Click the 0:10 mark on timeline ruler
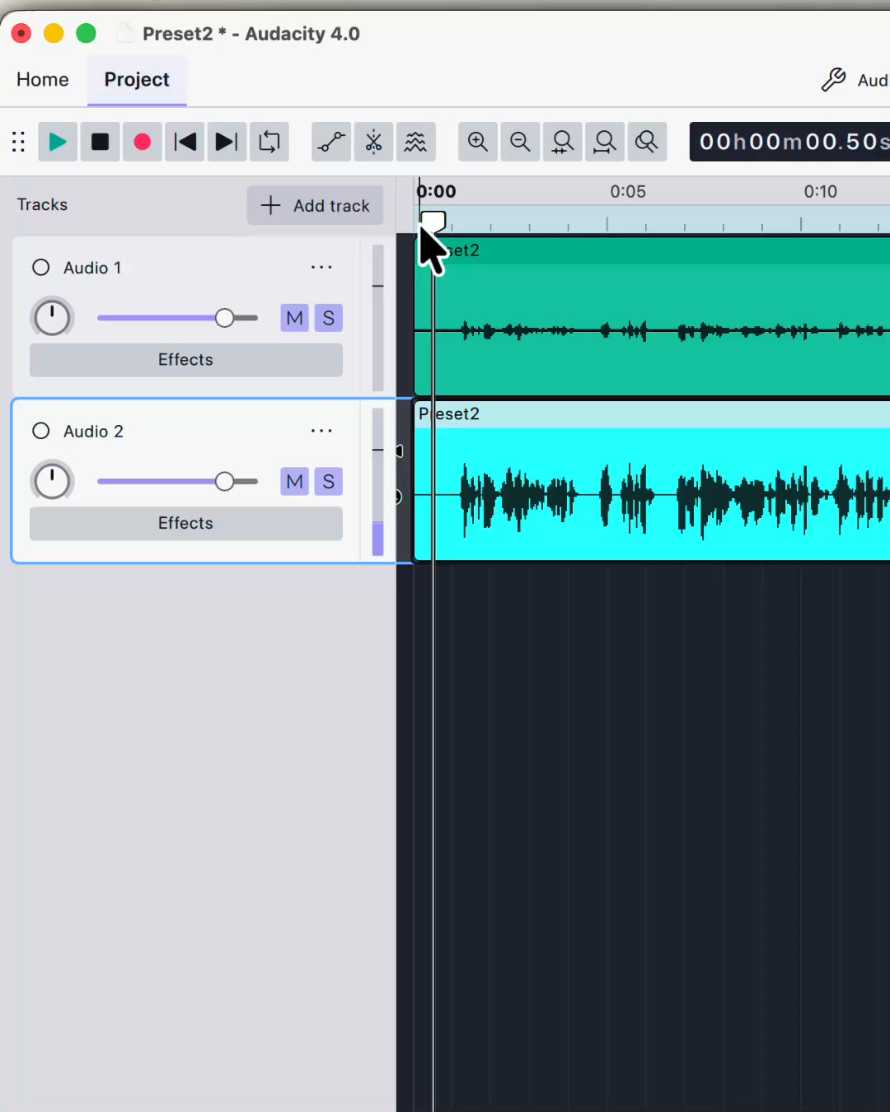The image size is (890, 1112). pyautogui.click(x=821, y=192)
